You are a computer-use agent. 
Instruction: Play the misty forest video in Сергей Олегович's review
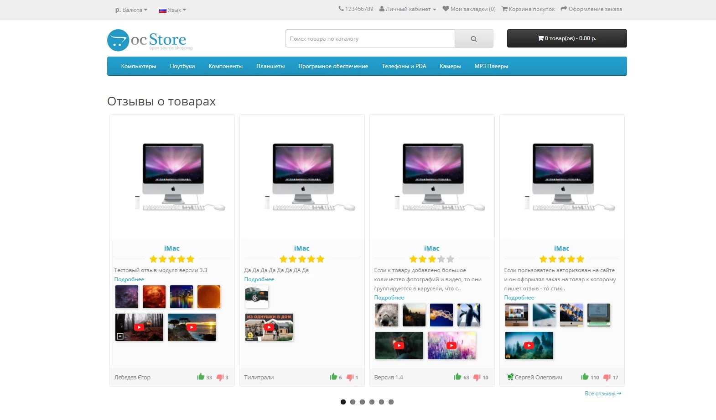pyautogui.click(x=529, y=346)
